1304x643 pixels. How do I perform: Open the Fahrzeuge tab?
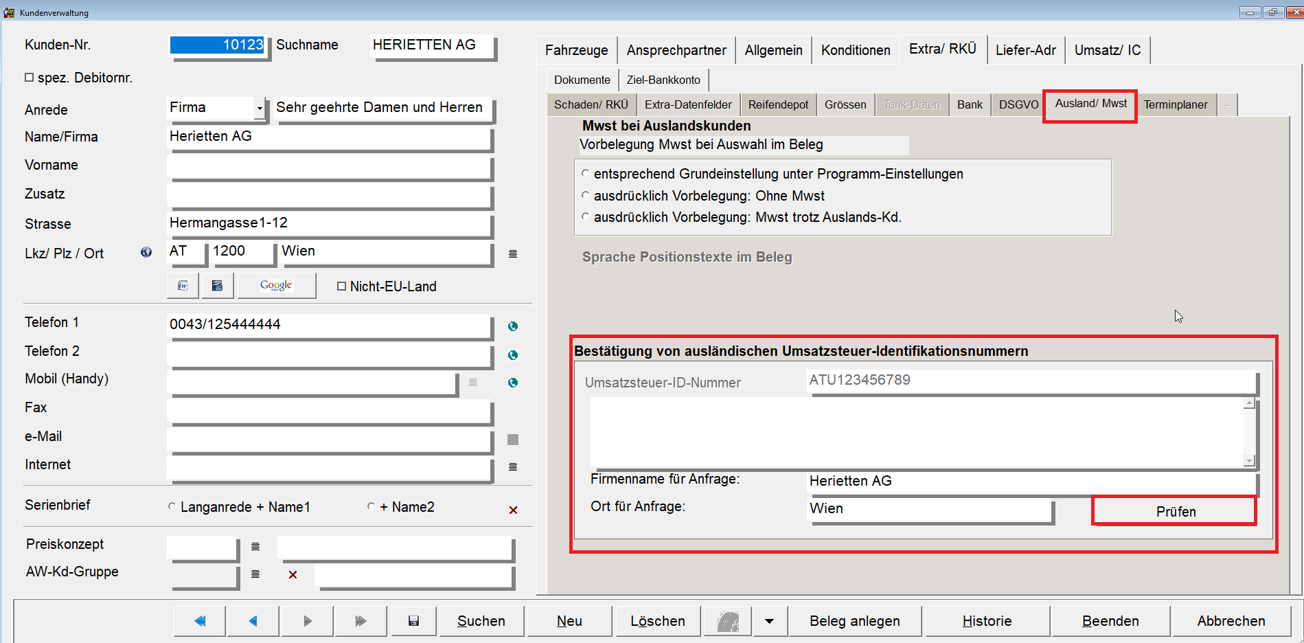[577, 50]
